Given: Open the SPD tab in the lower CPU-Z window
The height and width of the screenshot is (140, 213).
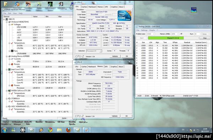Looking at the screenshot, I should [106, 67].
